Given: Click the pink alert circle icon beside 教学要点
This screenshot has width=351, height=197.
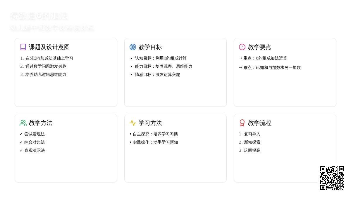Looking at the screenshot, I should (242, 47).
